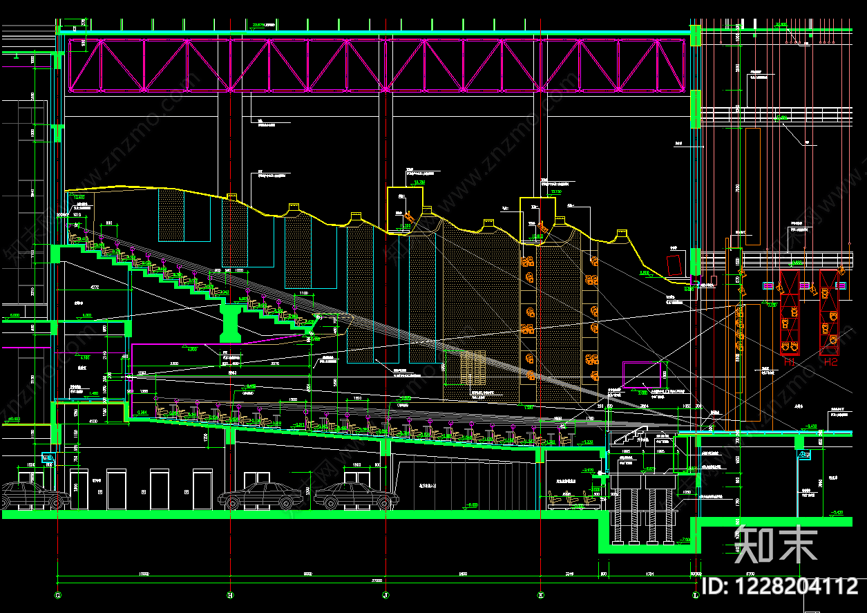
Task: Click the ID: 1228204112 text
Action: [x=780, y=587]
